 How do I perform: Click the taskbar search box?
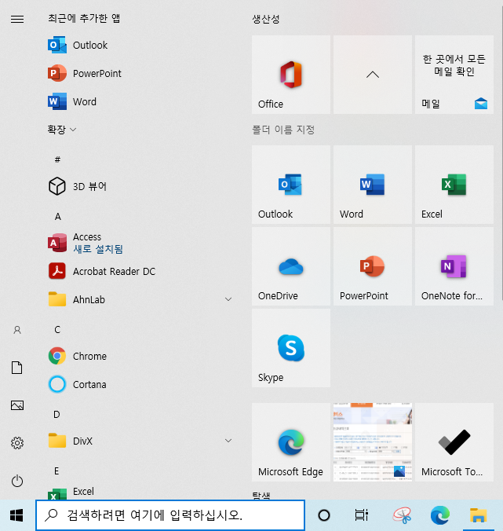170,515
